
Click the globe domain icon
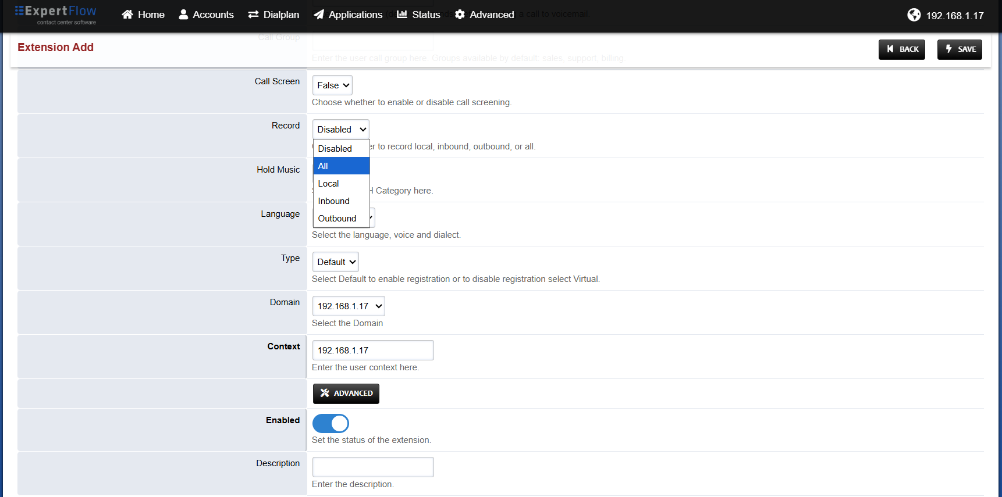pyautogui.click(x=914, y=15)
